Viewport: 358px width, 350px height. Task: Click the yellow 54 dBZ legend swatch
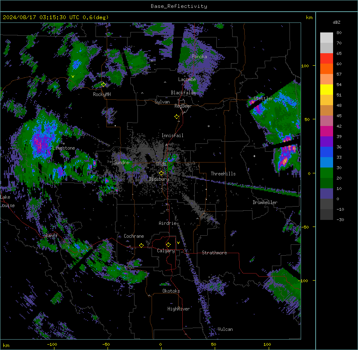pos(326,89)
